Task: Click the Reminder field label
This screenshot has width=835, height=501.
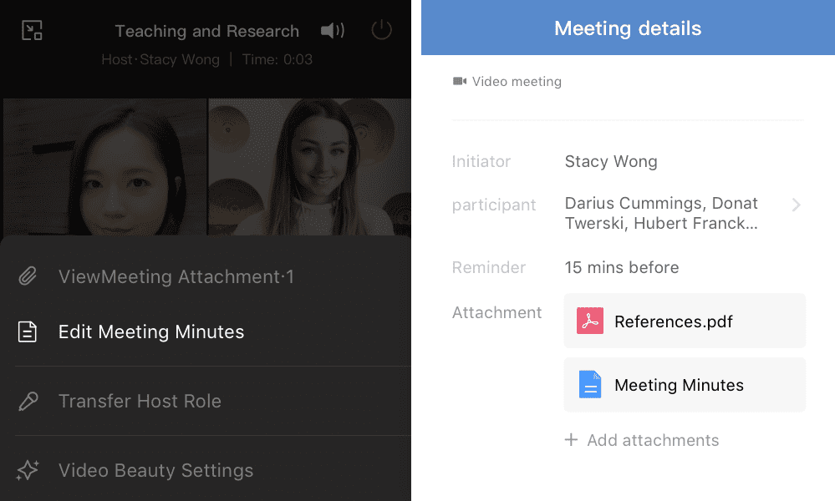Action: coord(488,267)
